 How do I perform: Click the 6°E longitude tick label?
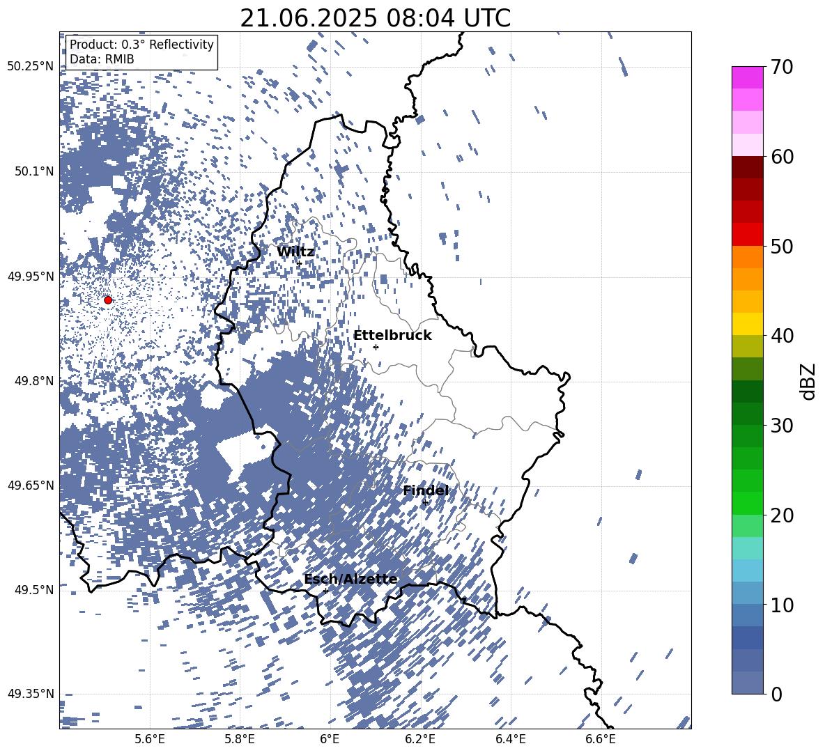(330, 739)
